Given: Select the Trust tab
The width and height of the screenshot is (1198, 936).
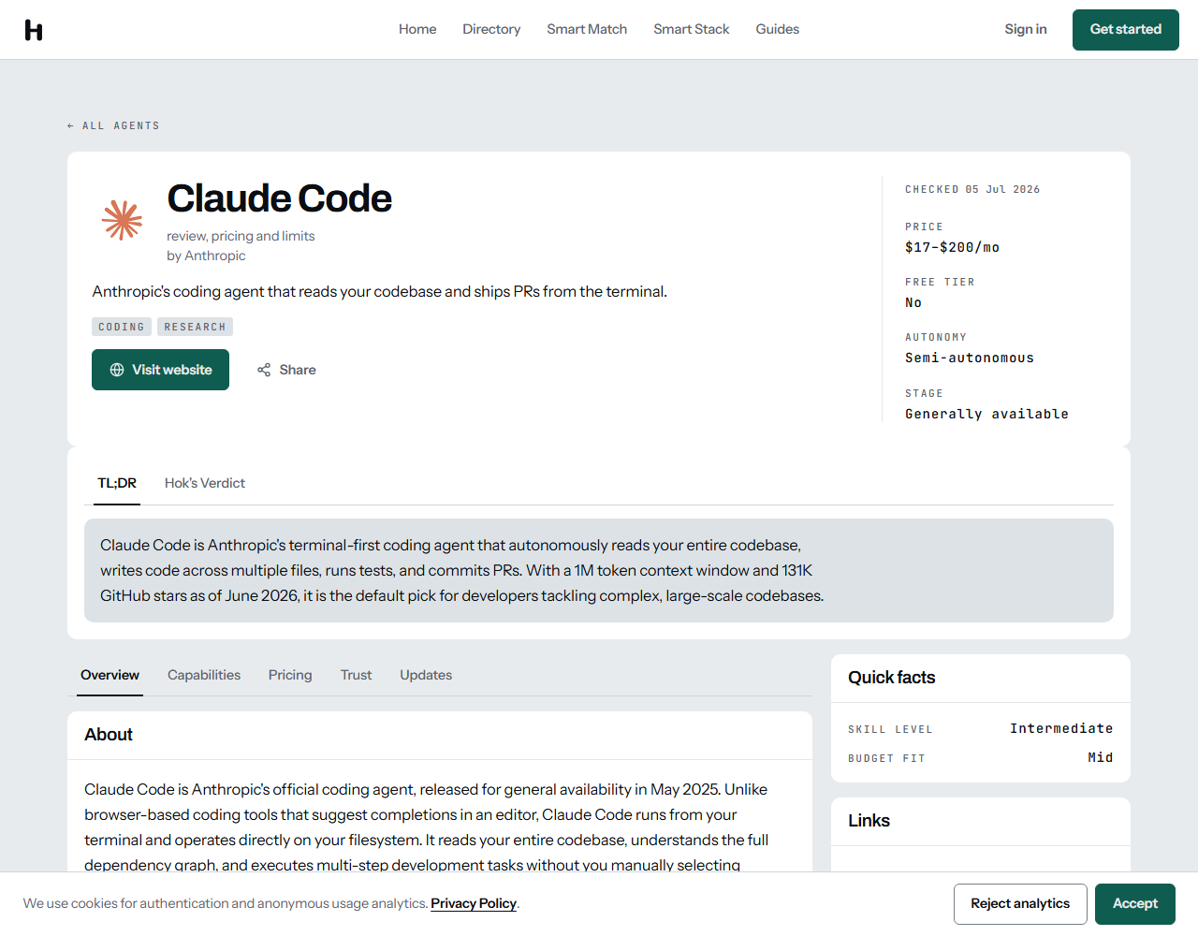Looking at the screenshot, I should tap(356, 675).
